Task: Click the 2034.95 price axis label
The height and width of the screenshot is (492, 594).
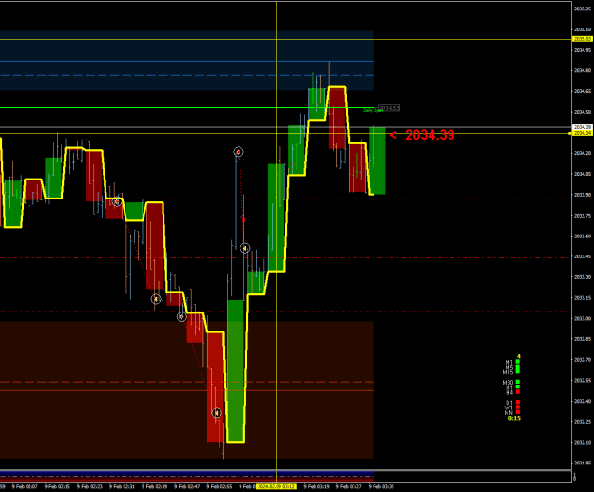Action: pyautogui.click(x=583, y=50)
